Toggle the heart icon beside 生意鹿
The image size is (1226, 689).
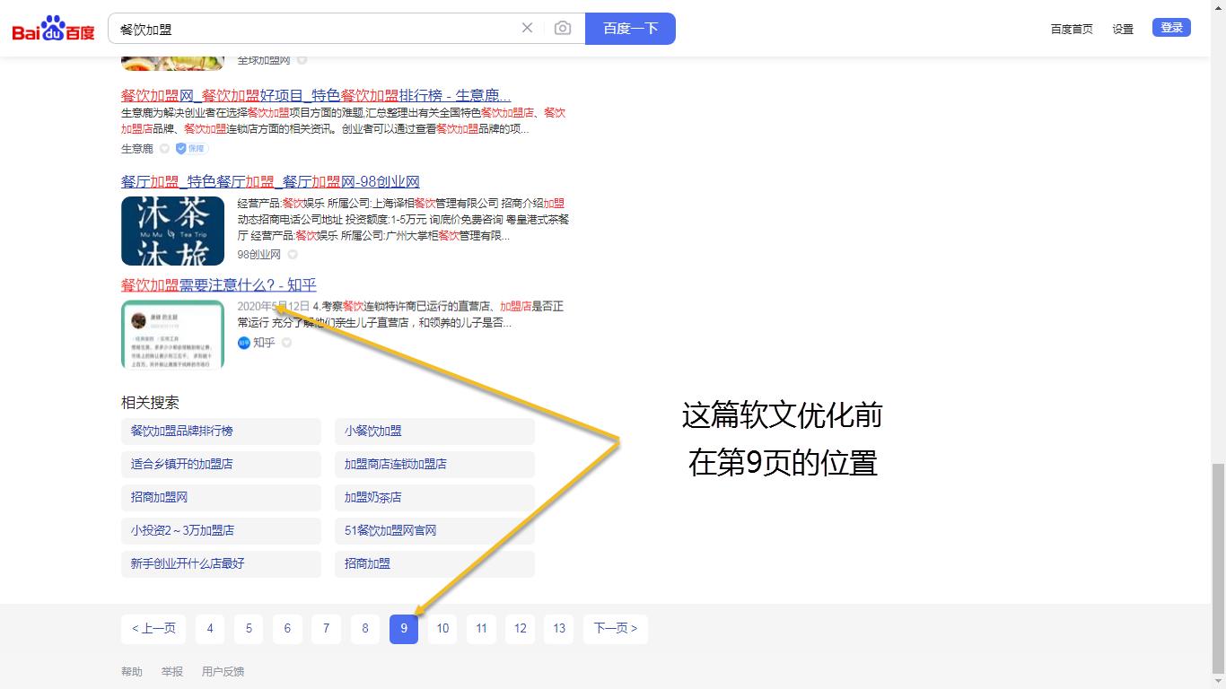(x=164, y=148)
